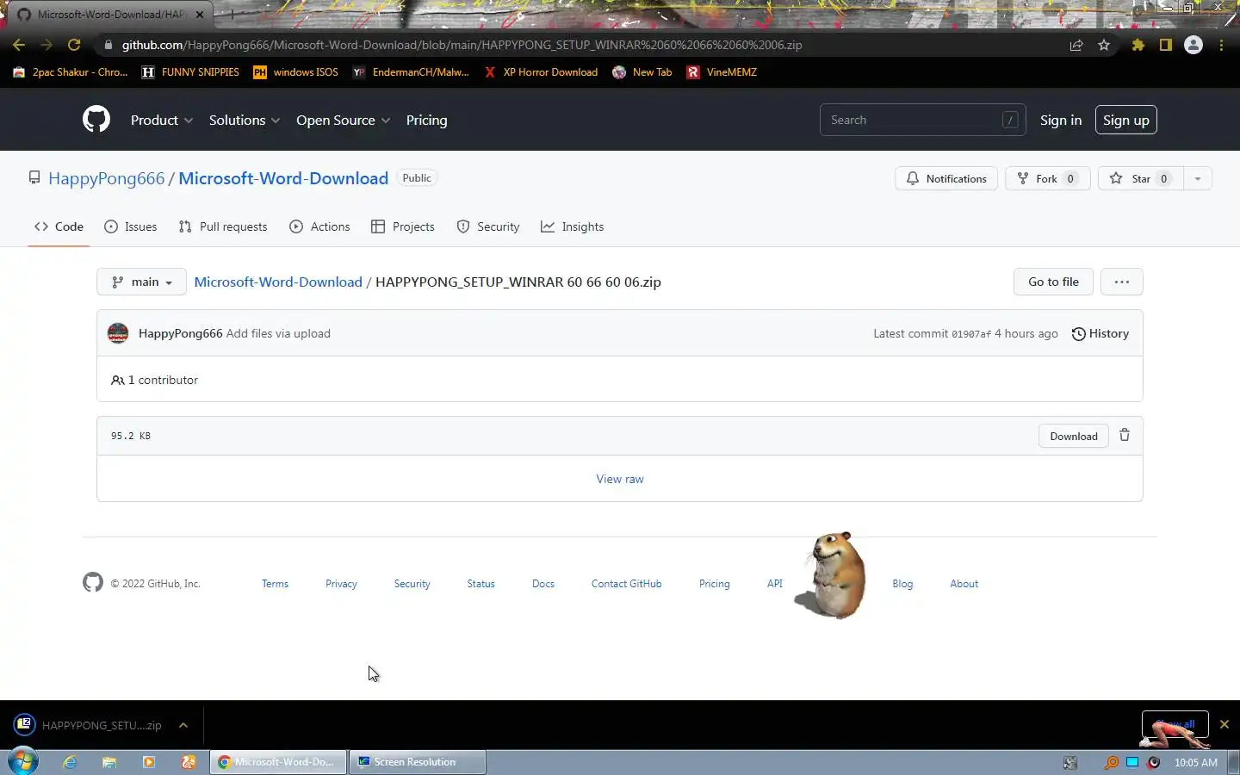Click the View raw link

tap(620, 479)
